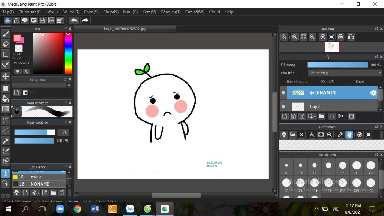
Task: Choose the rectangular Select tool
Action: click(x=6, y=121)
